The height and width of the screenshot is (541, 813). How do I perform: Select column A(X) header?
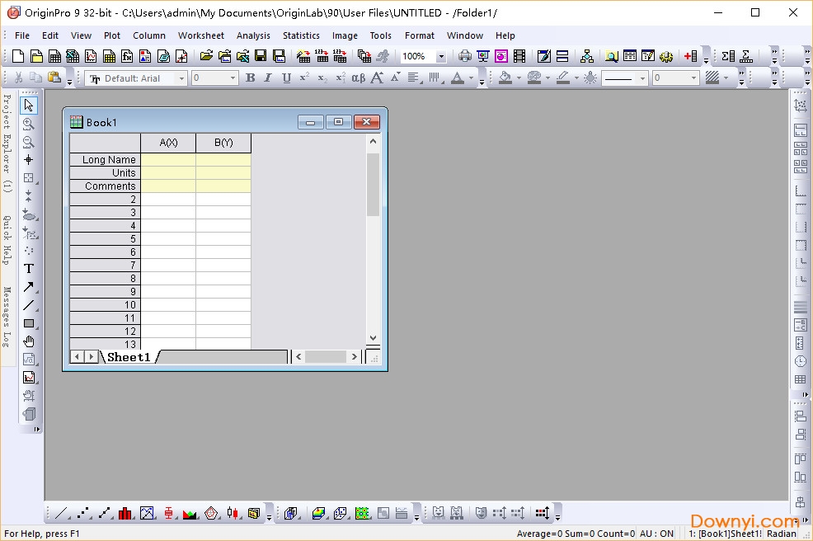168,143
